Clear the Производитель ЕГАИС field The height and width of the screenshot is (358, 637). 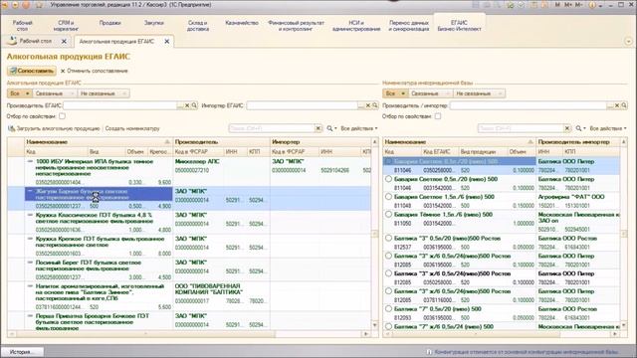tap(187, 105)
